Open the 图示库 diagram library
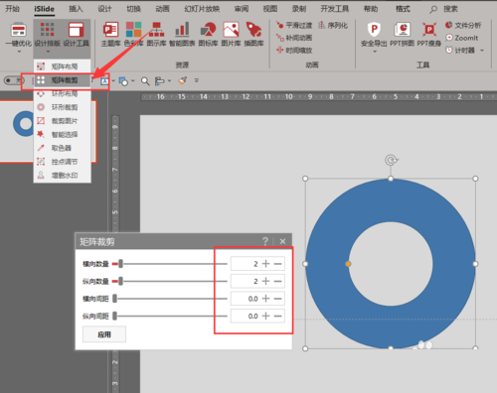 pyautogui.click(x=156, y=34)
